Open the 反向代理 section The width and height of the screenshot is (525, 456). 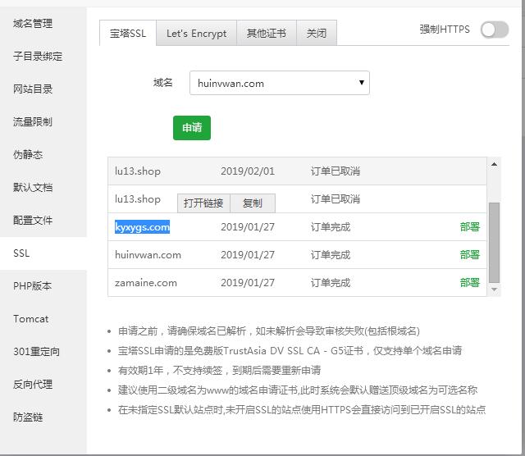coord(33,385)
